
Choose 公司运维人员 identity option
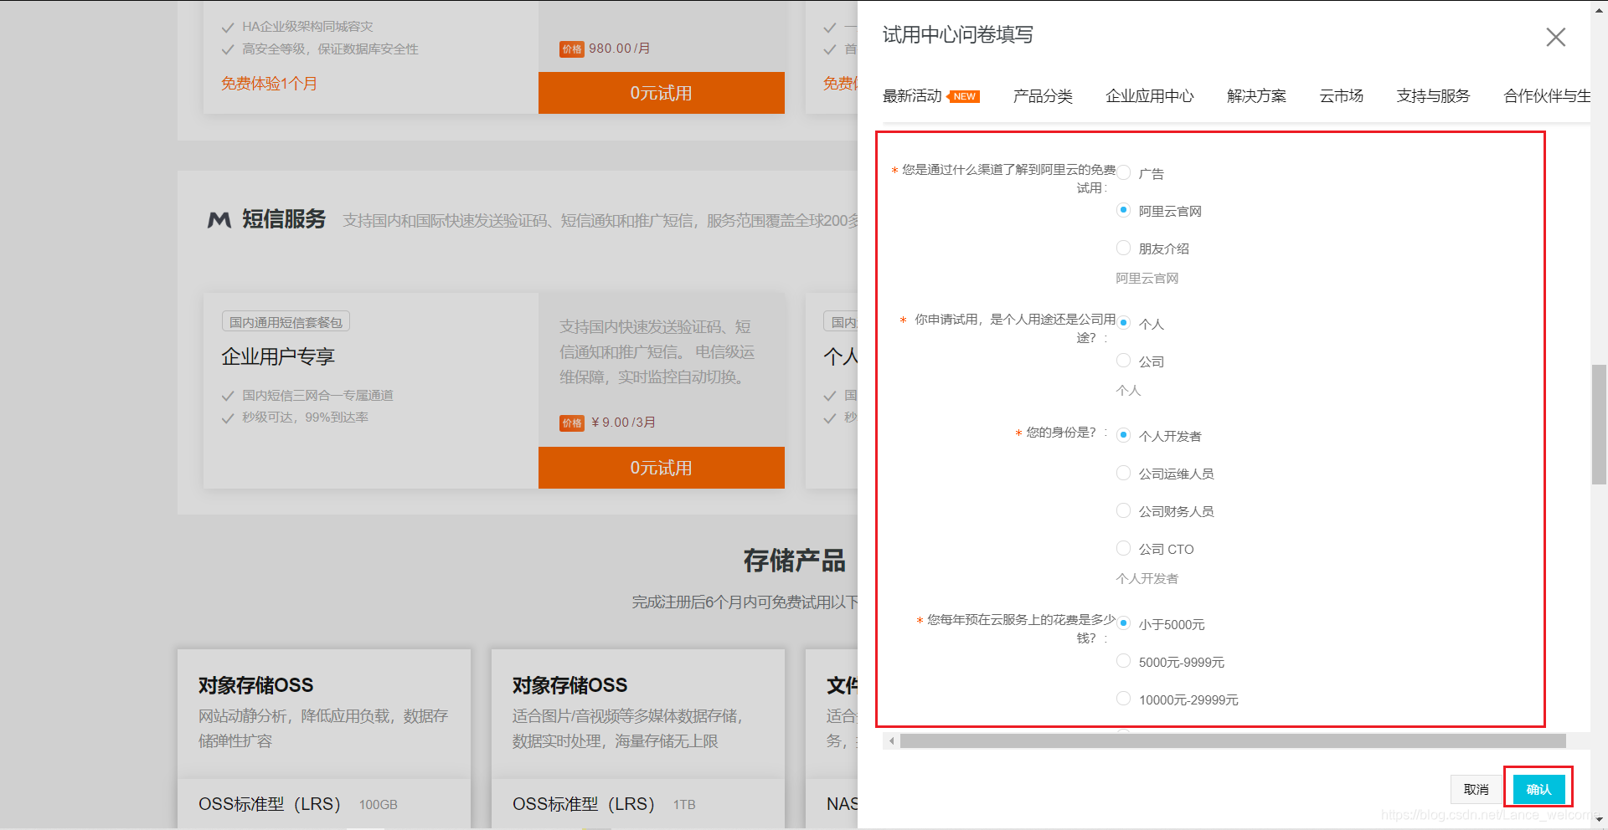(1124, 473)
